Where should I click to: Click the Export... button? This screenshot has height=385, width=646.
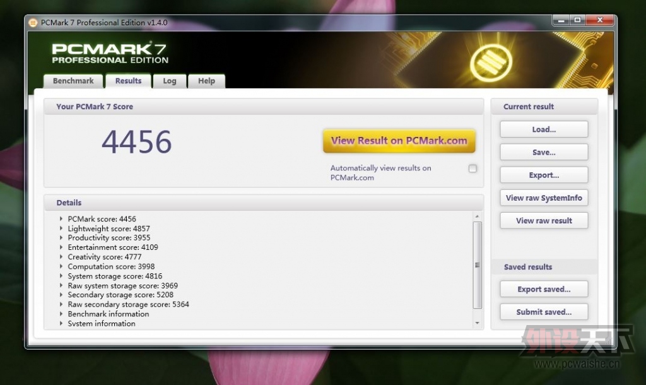coord(544,175)
